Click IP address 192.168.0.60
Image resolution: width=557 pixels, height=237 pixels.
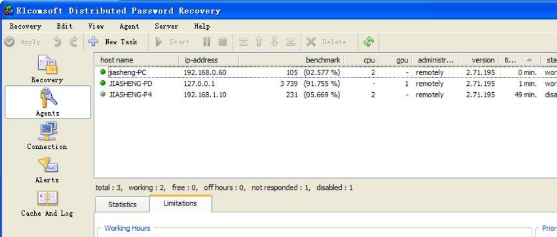point(205,72)
